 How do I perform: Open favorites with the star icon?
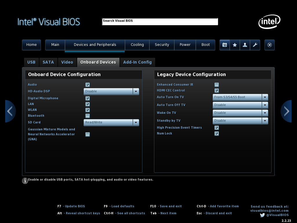tap(235, 45)
